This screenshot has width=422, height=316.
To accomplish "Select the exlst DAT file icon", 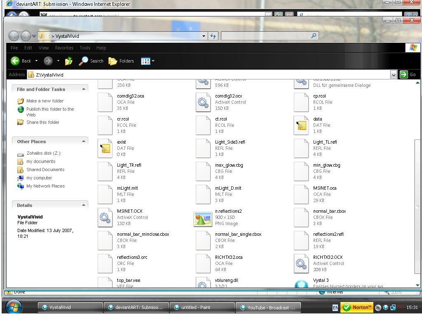I will [x=105, y=148].
